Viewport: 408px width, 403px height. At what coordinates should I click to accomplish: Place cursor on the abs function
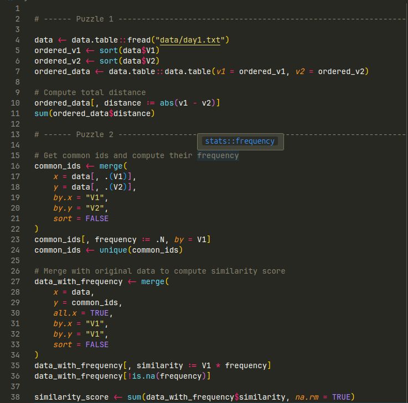167,103
